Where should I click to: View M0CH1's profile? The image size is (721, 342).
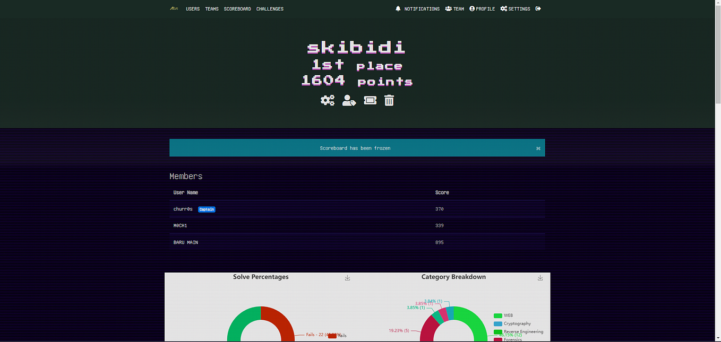[x=181, y=225]
